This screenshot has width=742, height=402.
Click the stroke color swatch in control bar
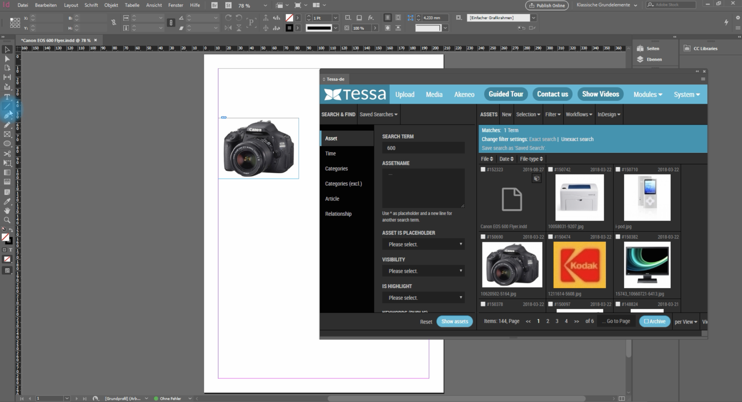tap(289, 28)
